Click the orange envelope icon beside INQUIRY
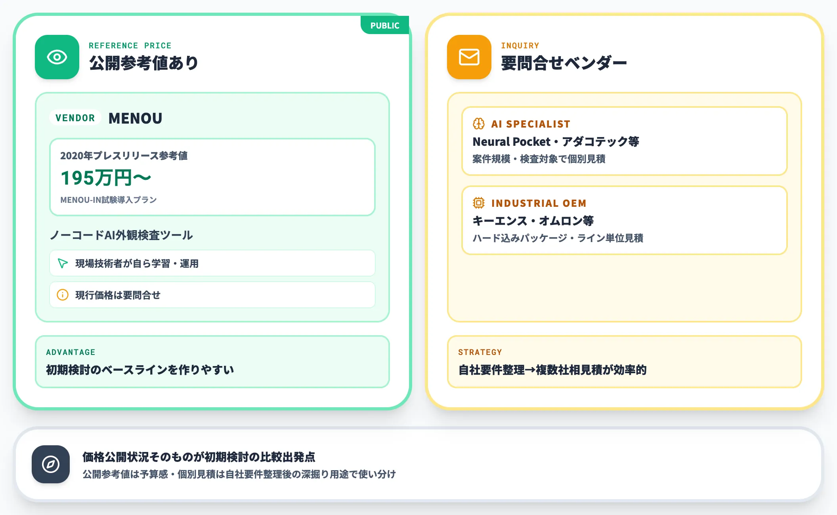Image resolution: width=837 pixels, height=515 pixels. (469, 57)
